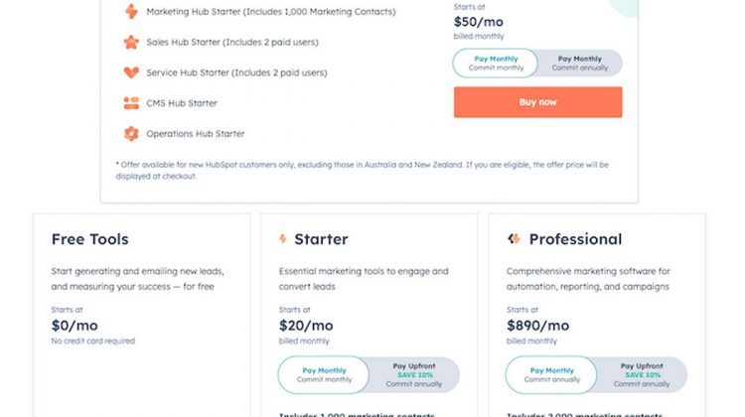Click the Starter plan heading
Image resolution: width=745 pixels, height=417 pixels.
tap(321, 239)
